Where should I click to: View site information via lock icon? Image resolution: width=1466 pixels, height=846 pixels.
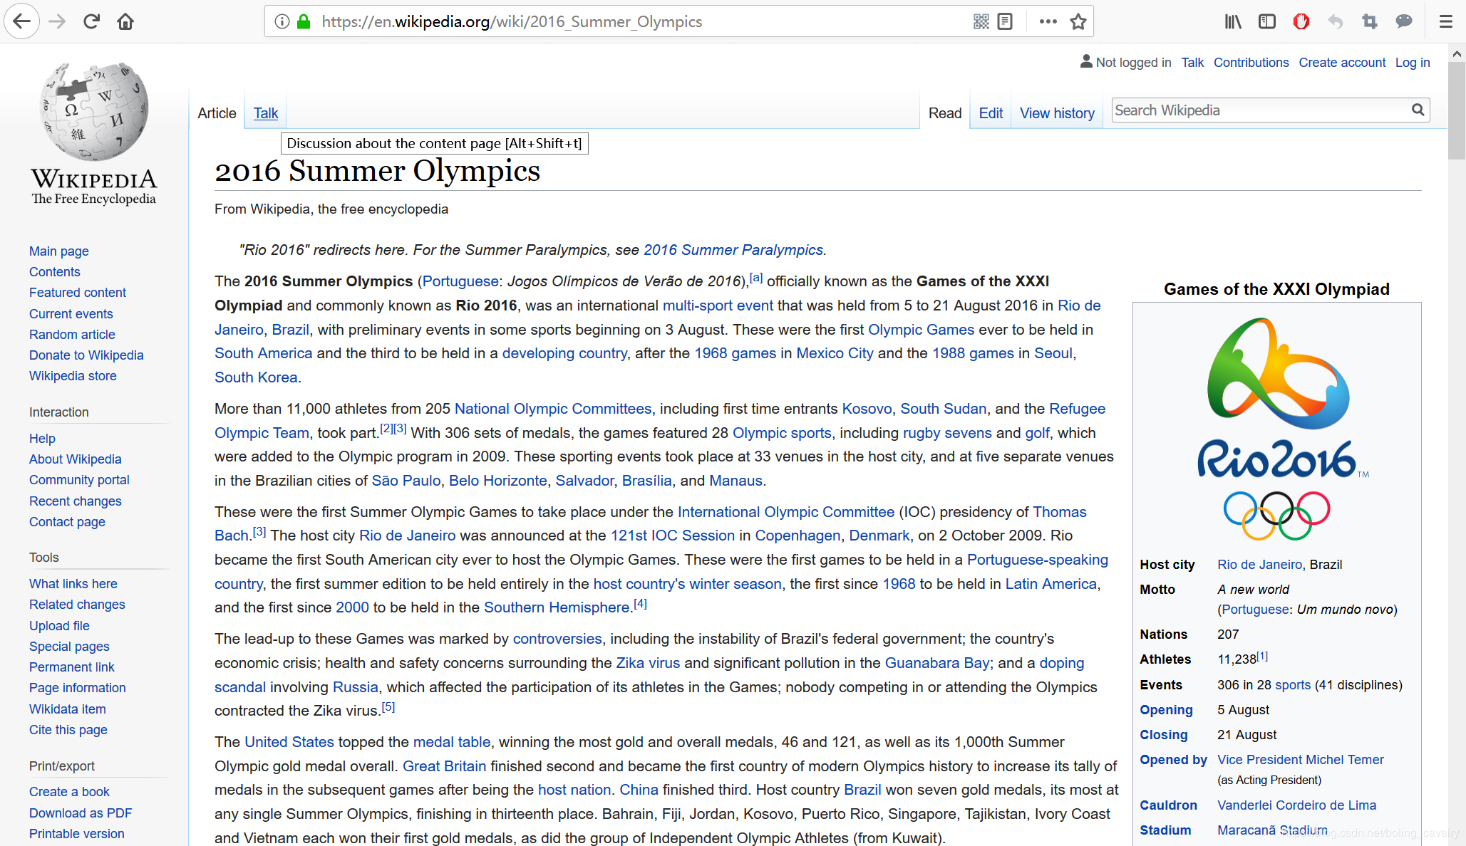[x=304, y=21]
